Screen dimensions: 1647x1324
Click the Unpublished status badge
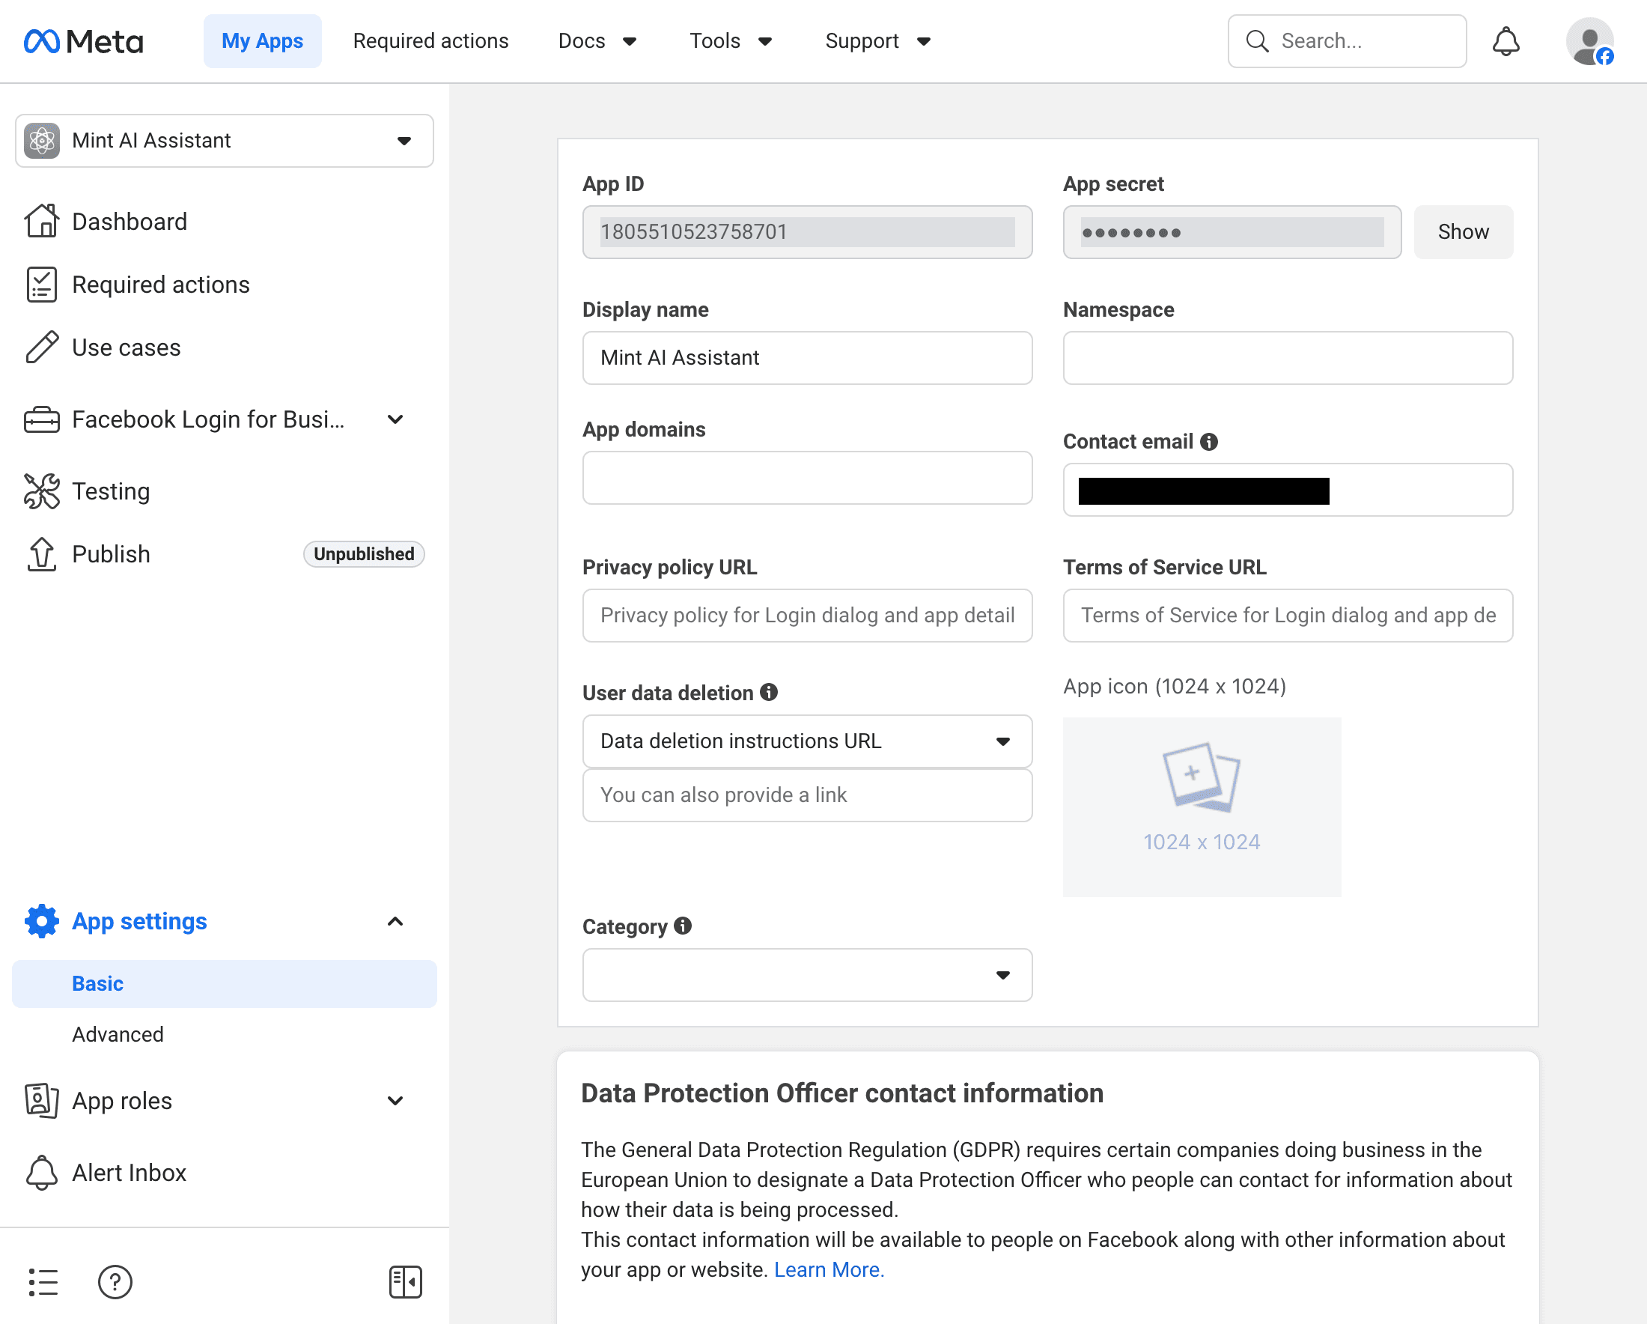[x=364, y=554]
